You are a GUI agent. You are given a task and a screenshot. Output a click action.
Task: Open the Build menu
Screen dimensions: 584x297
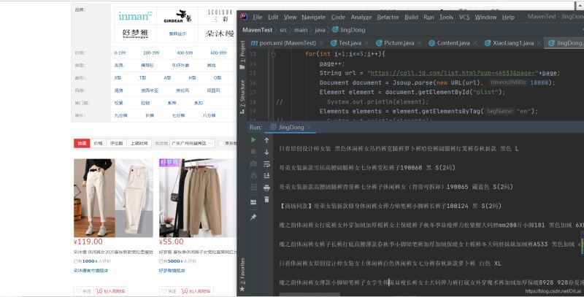(x=411, y=17)
